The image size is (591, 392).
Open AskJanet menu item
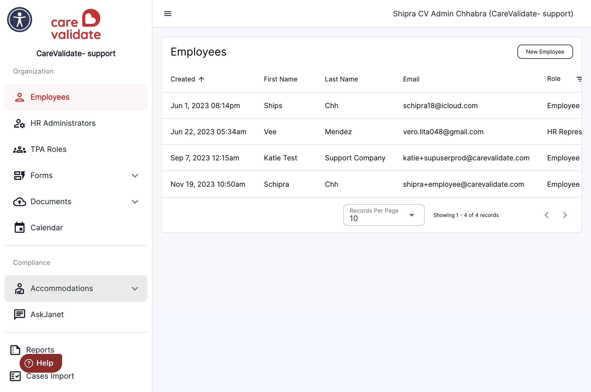(76, 315)
